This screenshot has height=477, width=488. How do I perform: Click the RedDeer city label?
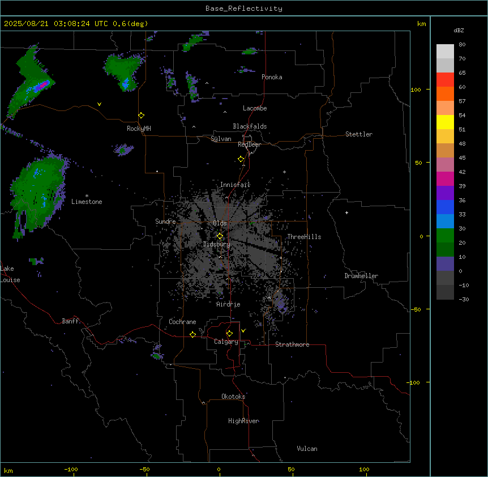pos(249,144)
